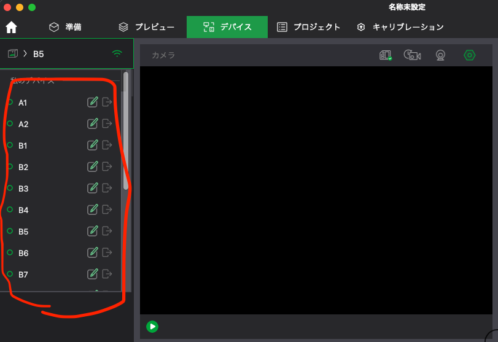
Task: Open the 準備 (Prepare) tab
Action: [65, 27]
